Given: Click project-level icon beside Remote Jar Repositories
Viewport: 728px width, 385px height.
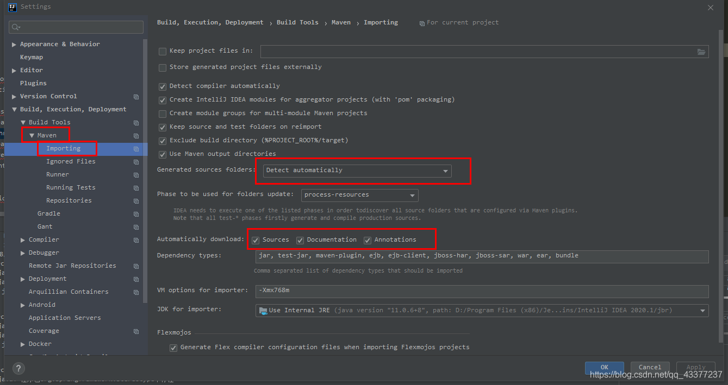Looking at the screenshot, I should 136,266.
